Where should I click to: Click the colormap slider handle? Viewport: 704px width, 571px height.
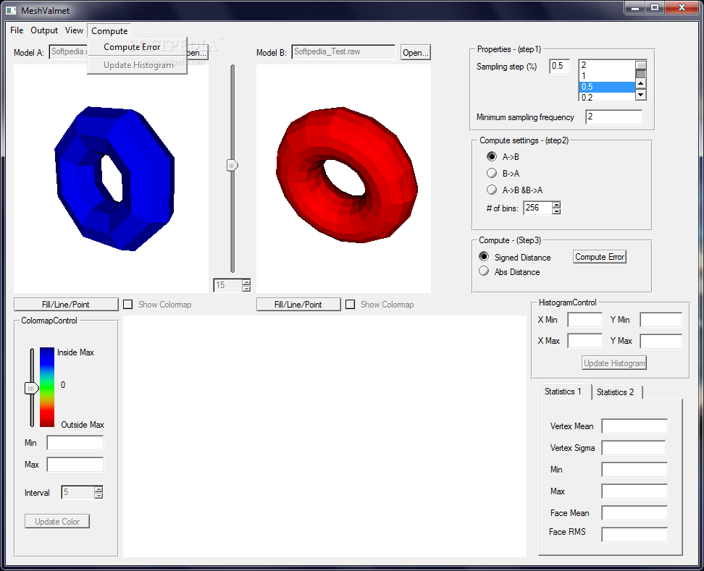pyautogui.click(x=31, y=388)
